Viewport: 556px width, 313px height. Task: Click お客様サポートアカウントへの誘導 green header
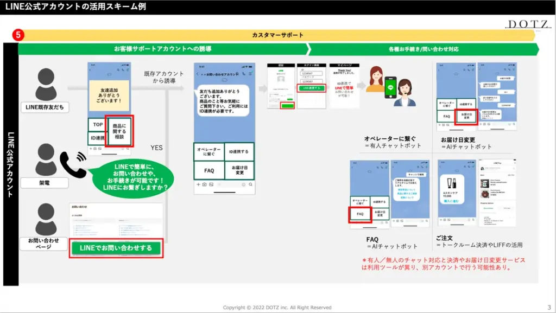(163, 49)
